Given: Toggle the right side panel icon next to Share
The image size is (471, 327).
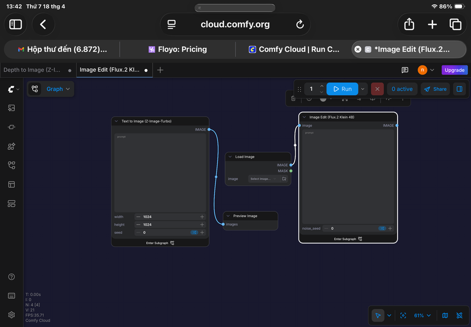Looking at the screenshot, I should click(459, 89).
